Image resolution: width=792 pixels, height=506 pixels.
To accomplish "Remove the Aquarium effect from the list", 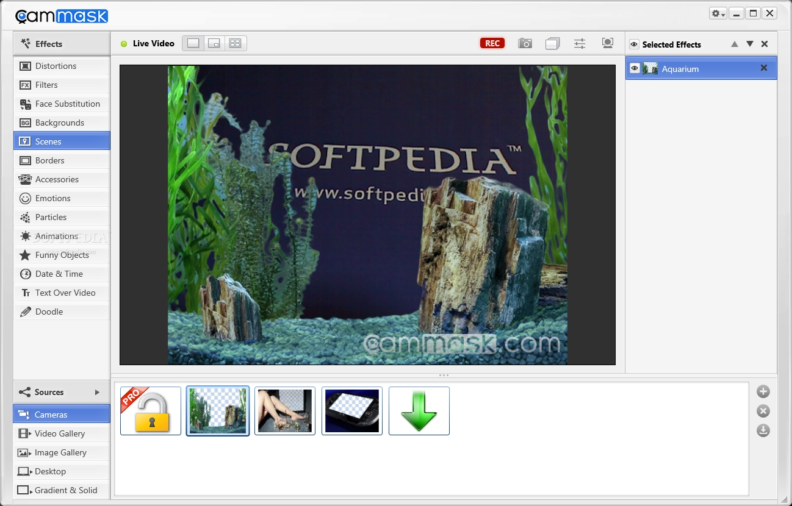I will (x=763, y=68).
